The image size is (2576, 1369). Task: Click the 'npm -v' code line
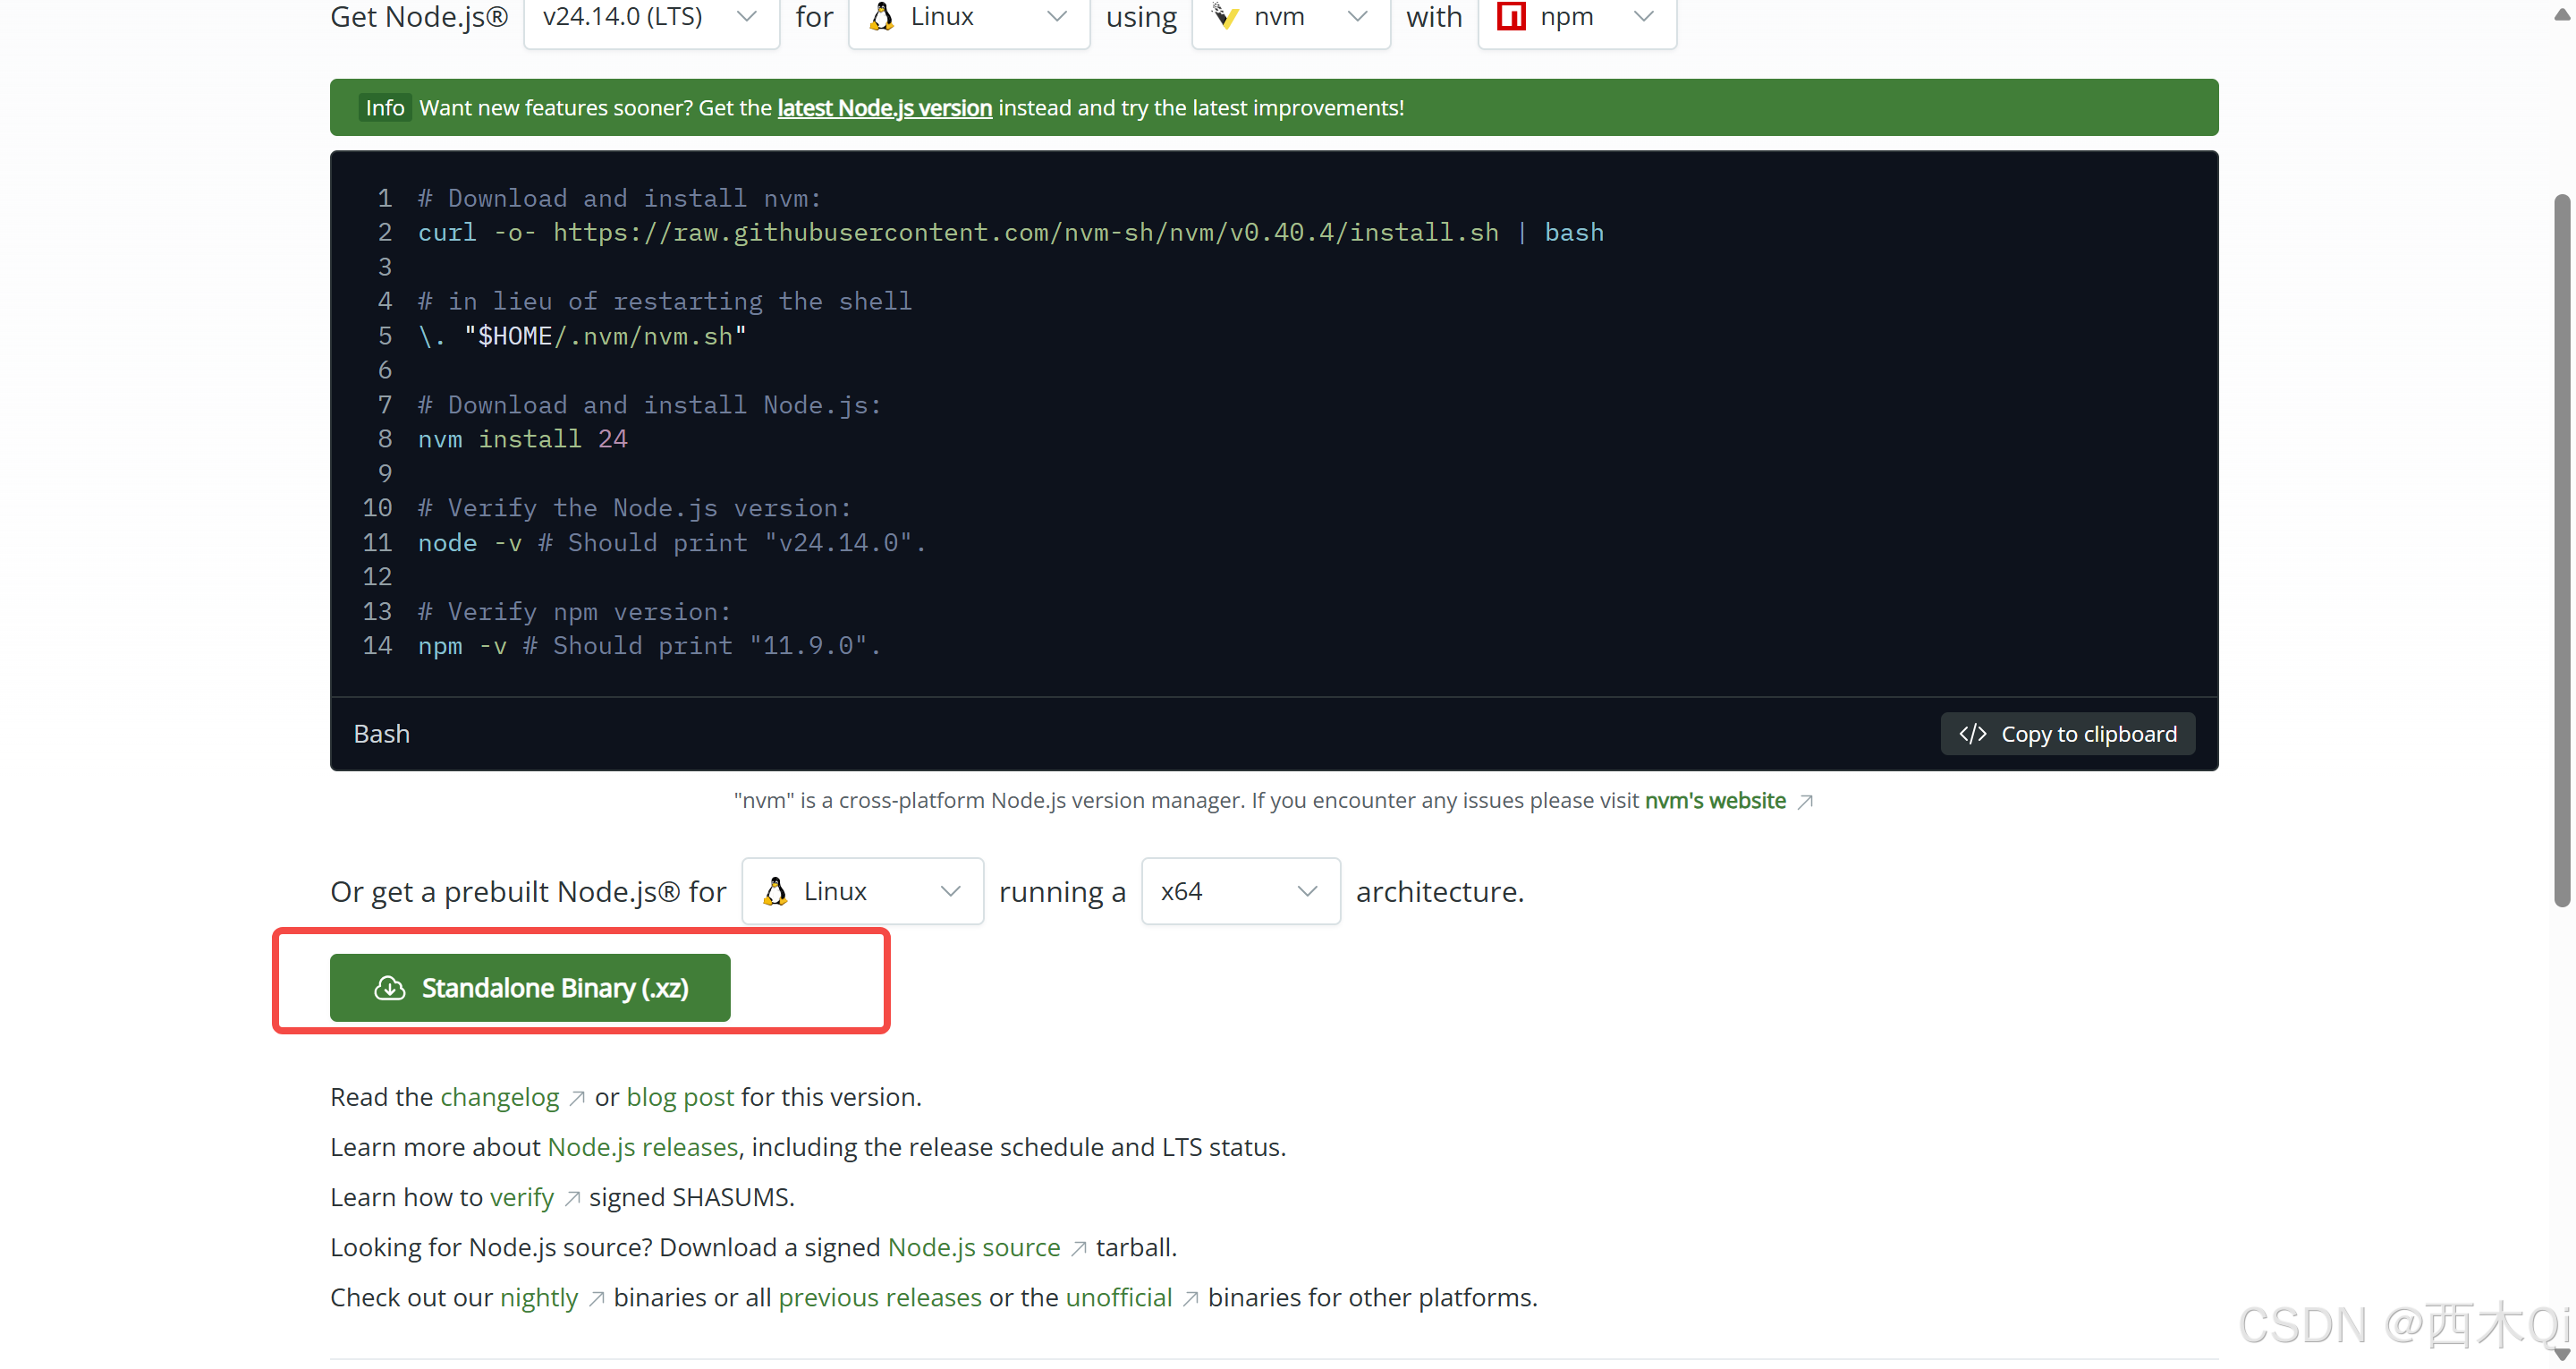[649, 645]
